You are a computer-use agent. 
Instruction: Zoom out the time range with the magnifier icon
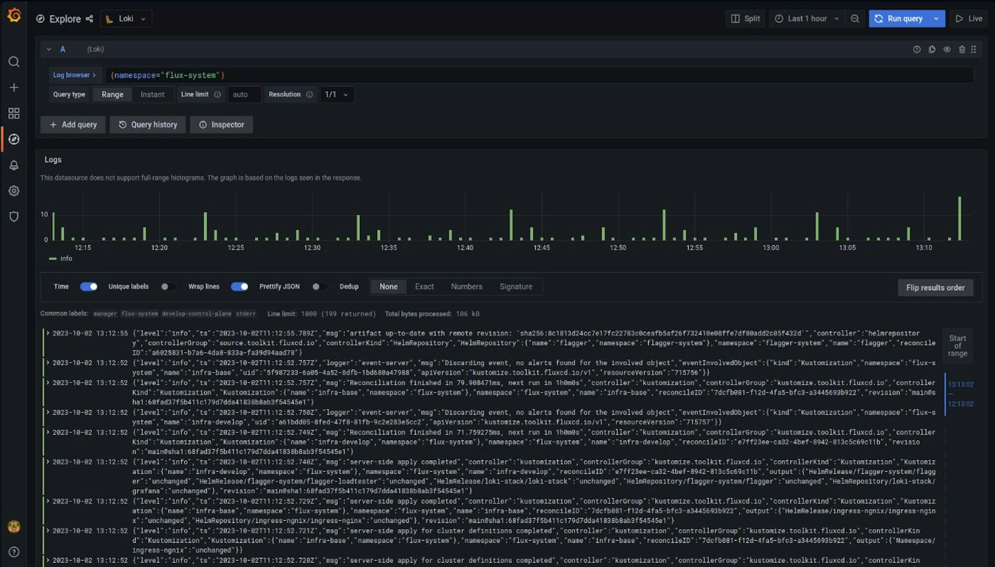[x=855, y=18]
